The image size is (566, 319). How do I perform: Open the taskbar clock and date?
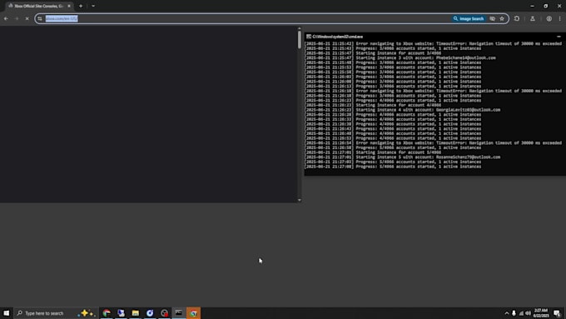tap(541, 313)
